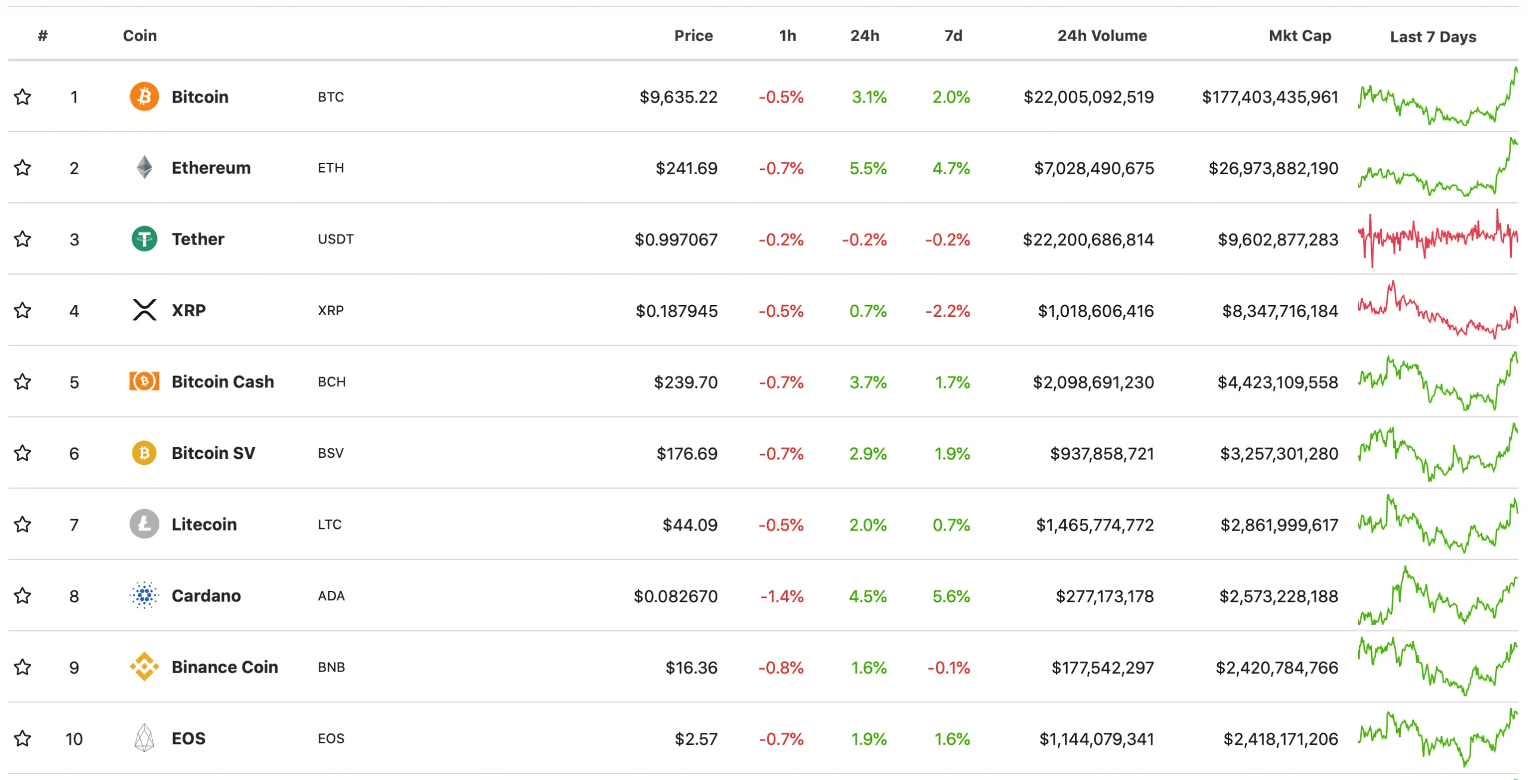Click the BNB ticker symbol
The height and width of the screenshot is (780, 1528).
click(x=331, y=667)
